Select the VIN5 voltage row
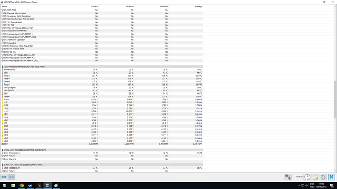The width and height of the screenshot is (337, 189). pos(102,126)
